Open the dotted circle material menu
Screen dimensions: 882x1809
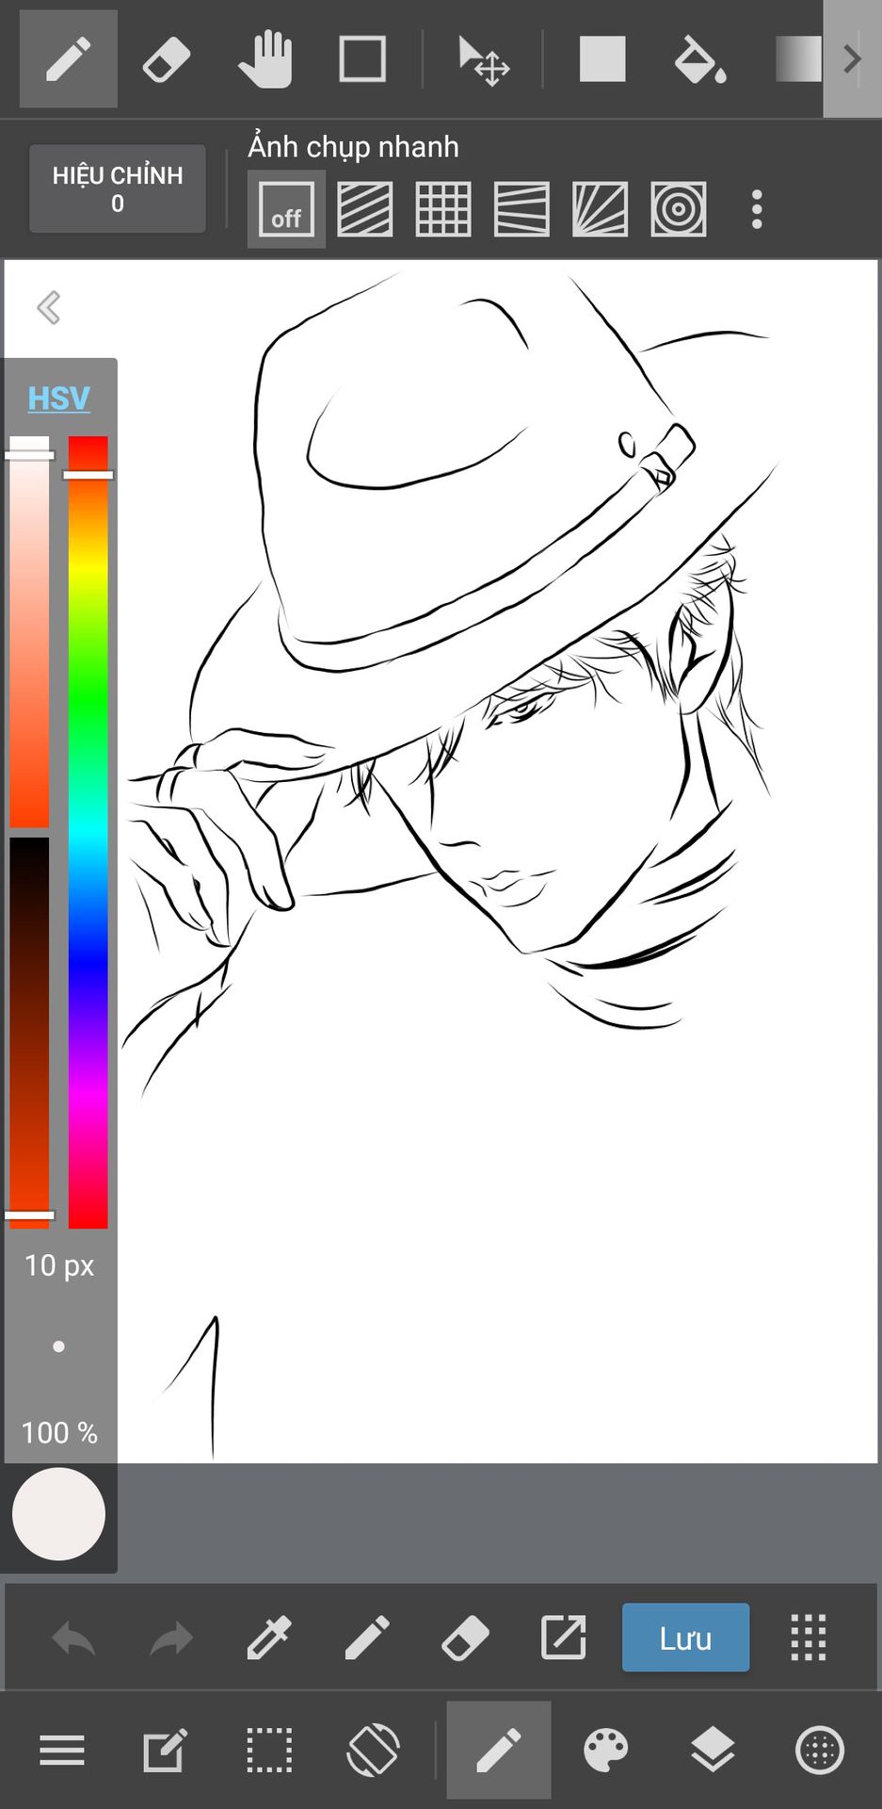click(820, 1751)
